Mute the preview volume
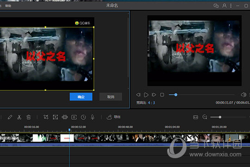The height and width of the screenshot is (167, 250). pos(244,95)
